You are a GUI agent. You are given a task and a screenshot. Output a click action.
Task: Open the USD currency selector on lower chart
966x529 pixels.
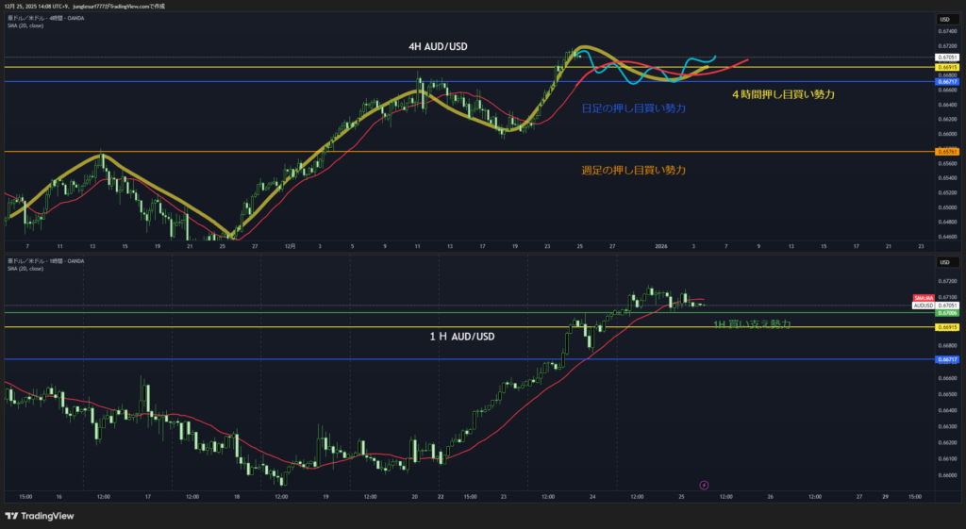point(943,261)
